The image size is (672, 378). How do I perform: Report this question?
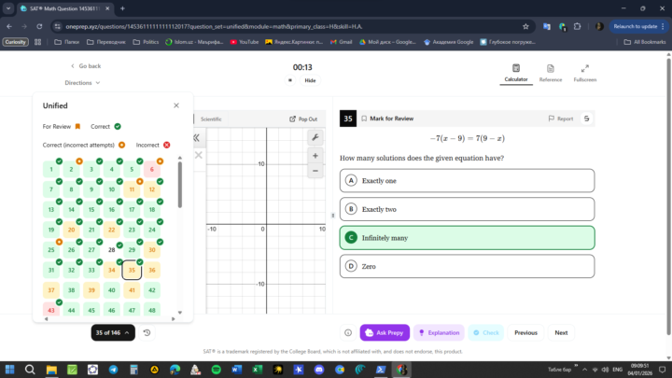561,119
